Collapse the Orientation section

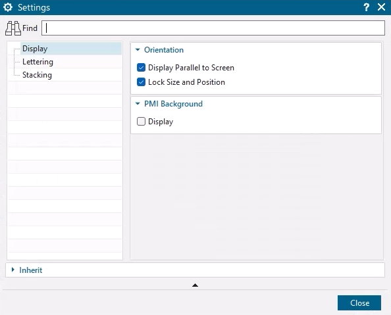point(138,49)
